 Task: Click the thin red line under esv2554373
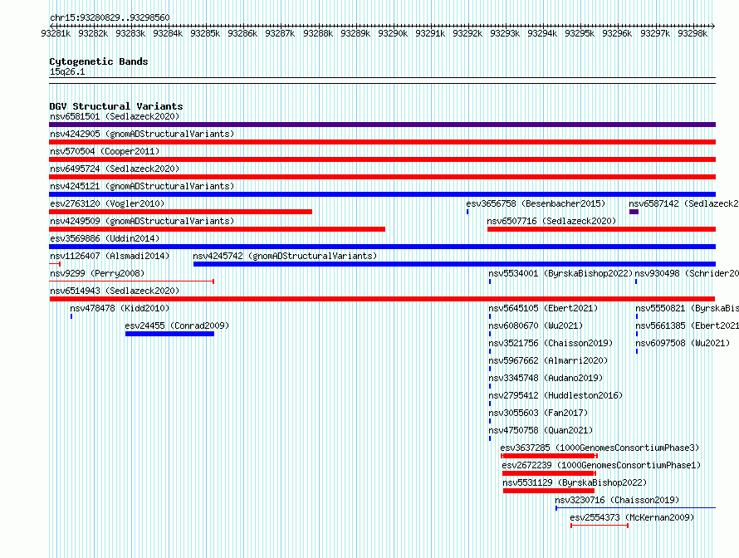[x=600, y=526]
